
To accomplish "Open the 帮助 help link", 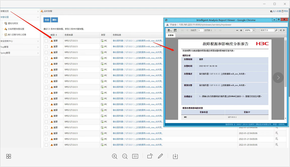I will [286, 11].
